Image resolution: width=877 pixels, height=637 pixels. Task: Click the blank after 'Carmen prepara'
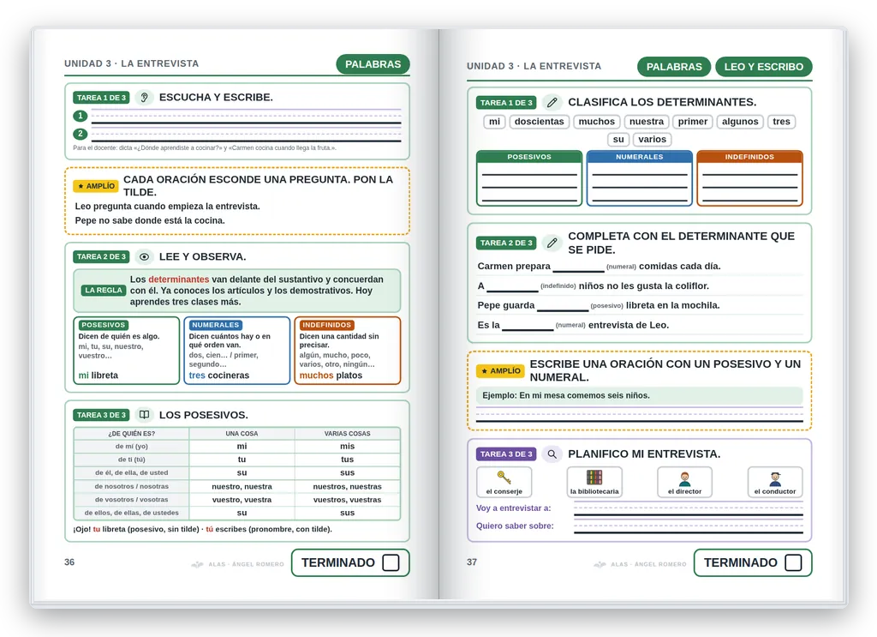point(578,267)
